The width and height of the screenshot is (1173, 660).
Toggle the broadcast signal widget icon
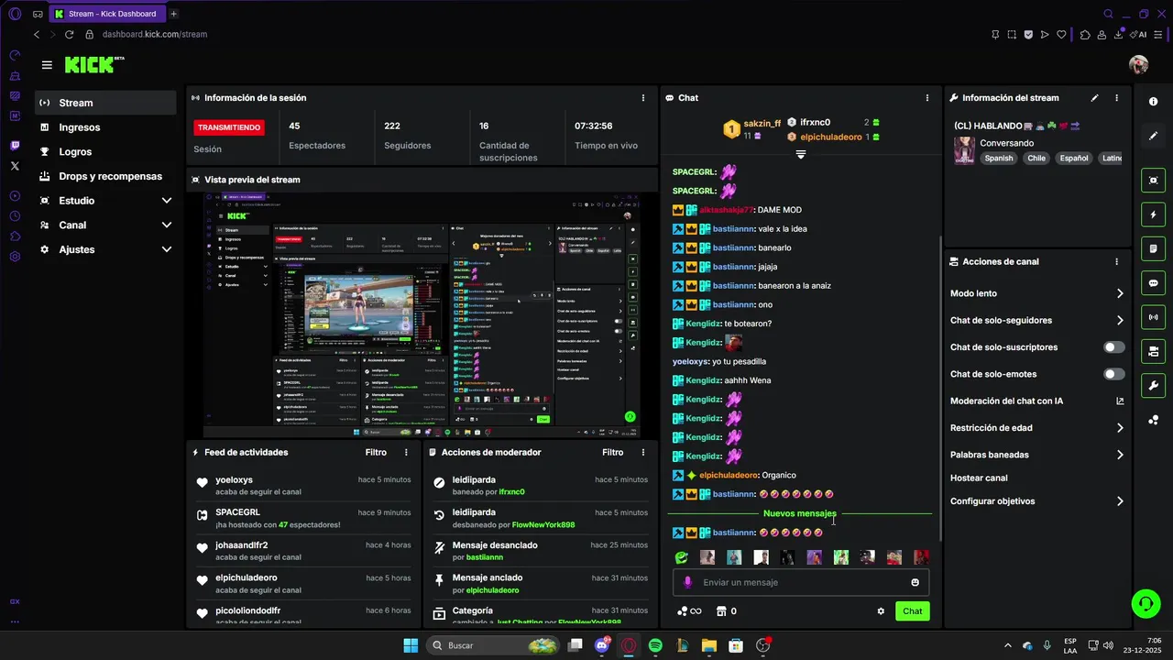tap(1153, 317)
